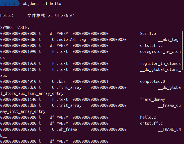Click the objdump -tT hello command text
The image size is (184, 144).
42,3
